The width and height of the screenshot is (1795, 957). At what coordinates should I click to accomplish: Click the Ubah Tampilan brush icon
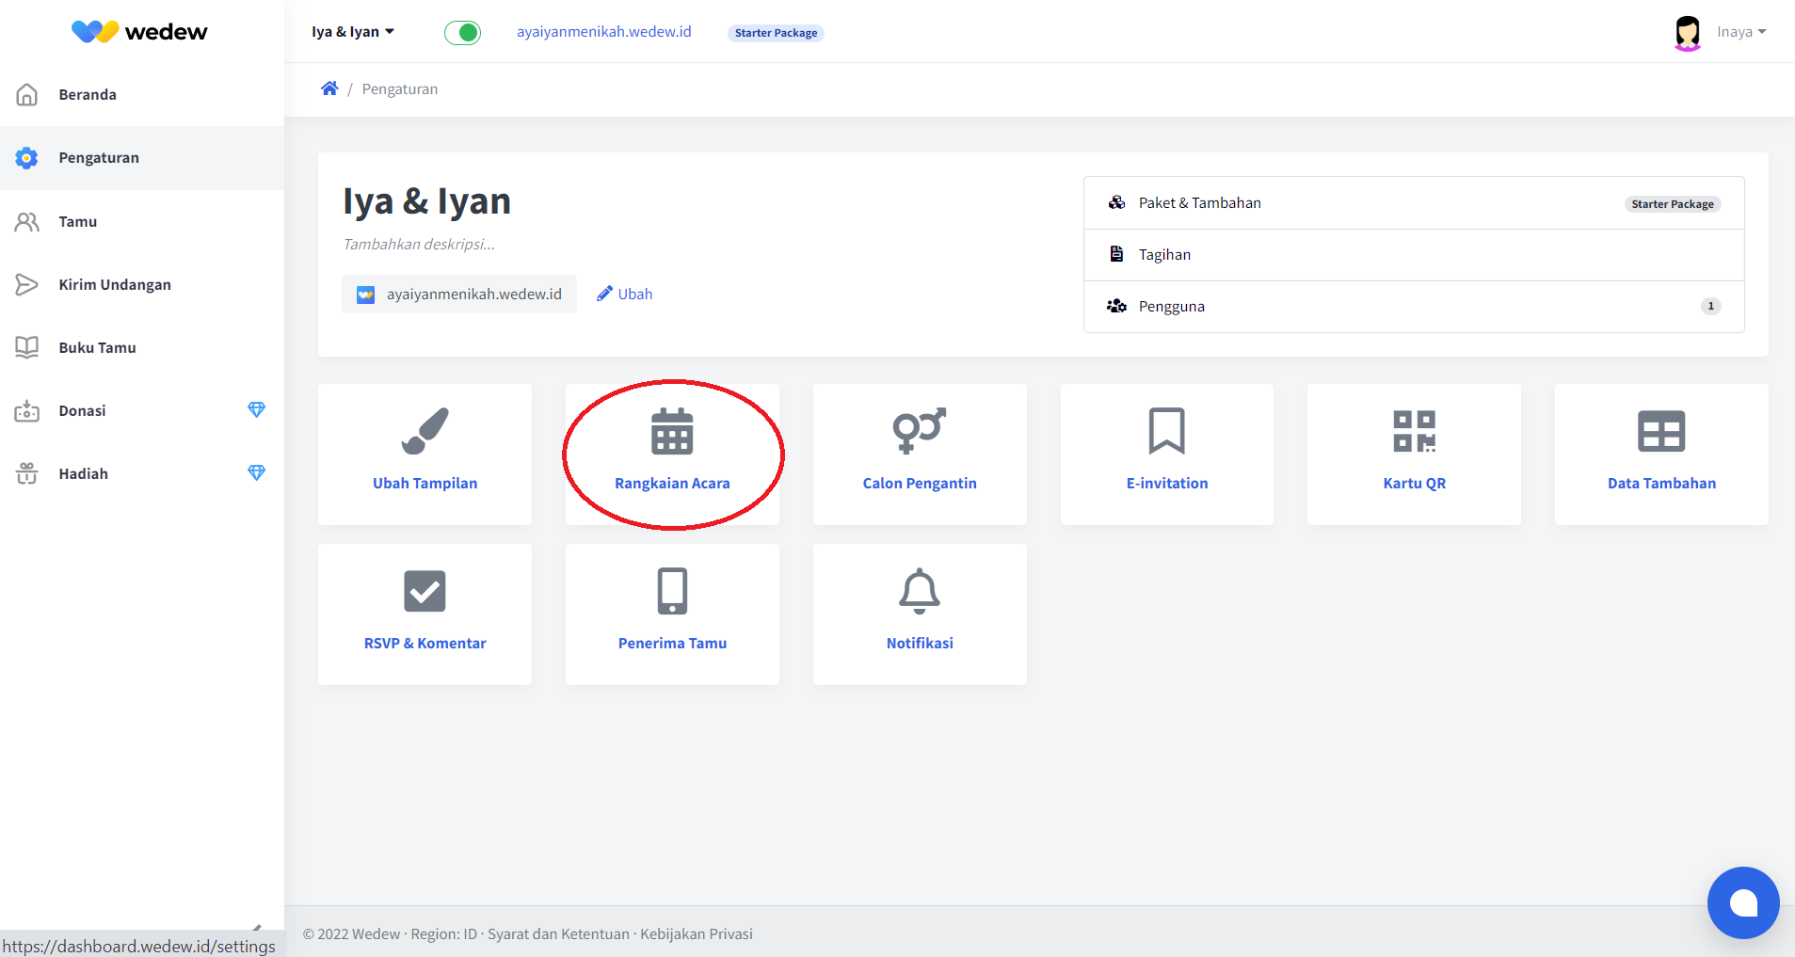point(425,431)
